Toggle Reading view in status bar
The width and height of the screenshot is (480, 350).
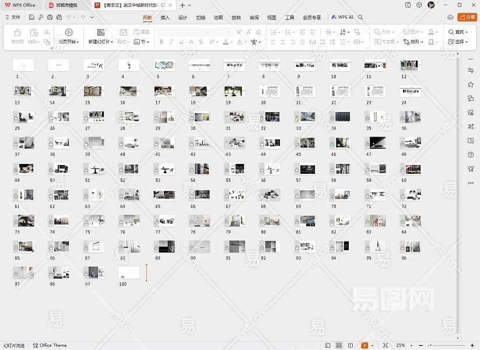[351, 345]
